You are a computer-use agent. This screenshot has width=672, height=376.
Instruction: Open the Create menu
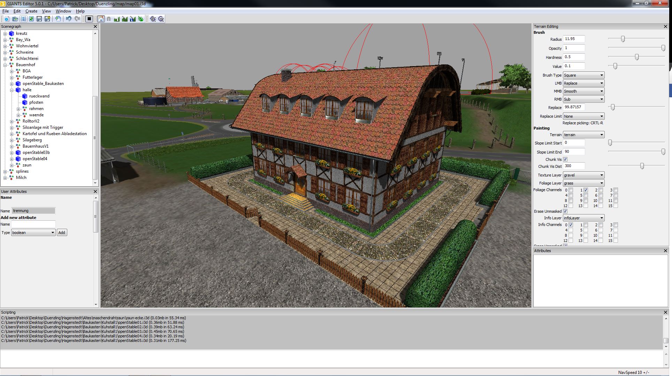(31, 11)
